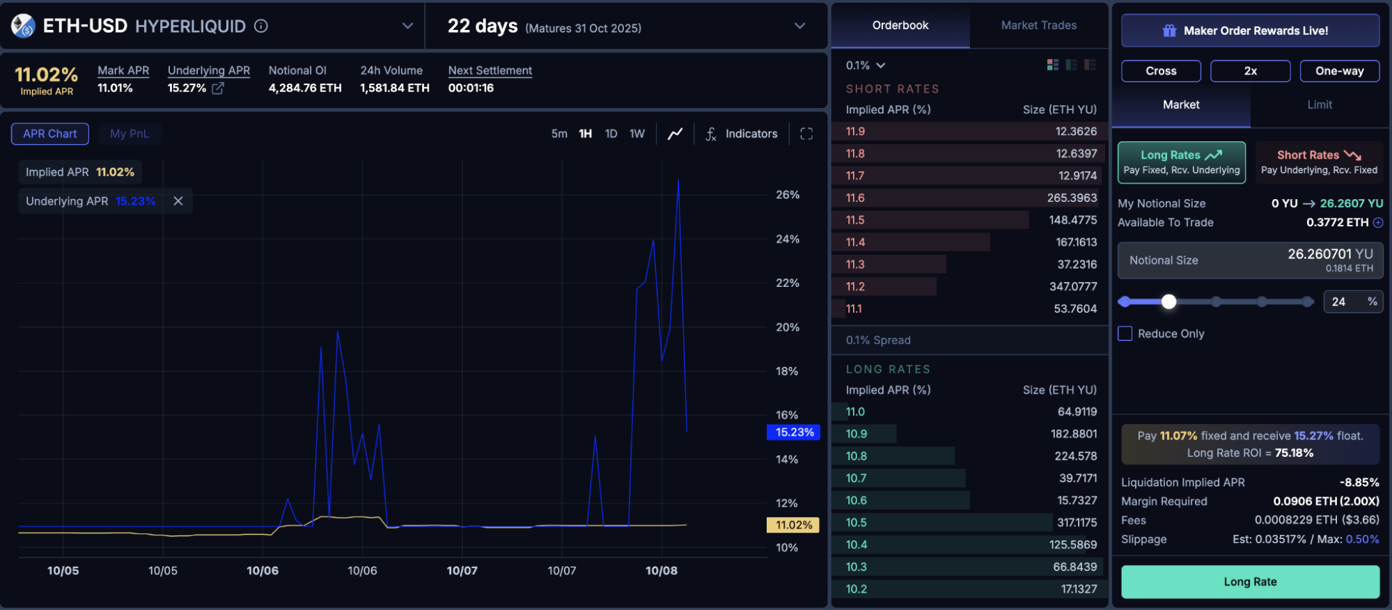Switch to the Market Trades tab
Viewport: 1392px width, 610px height.
(1038, 26)
